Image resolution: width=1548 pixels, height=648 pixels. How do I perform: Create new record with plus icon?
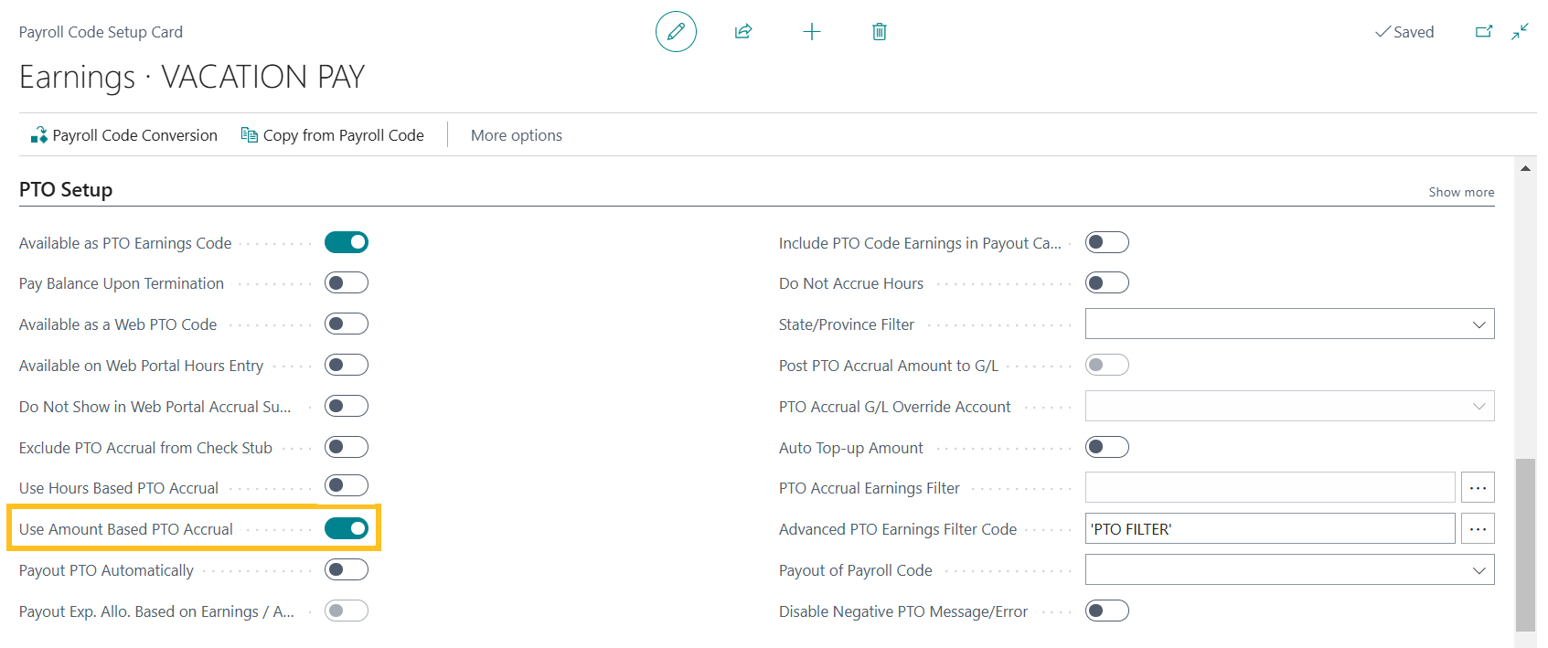point(811,32)
